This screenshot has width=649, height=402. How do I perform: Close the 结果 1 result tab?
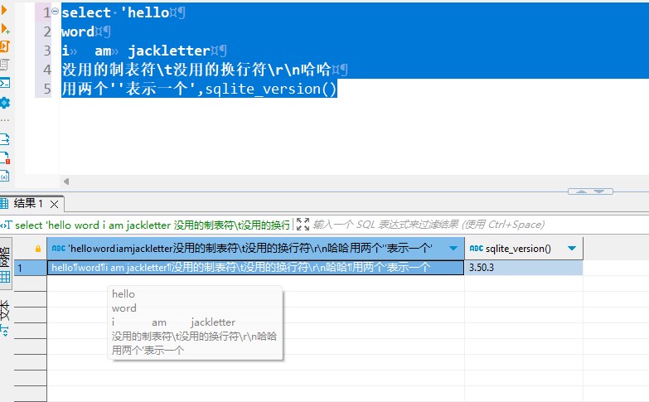click(x=54, y=204)
